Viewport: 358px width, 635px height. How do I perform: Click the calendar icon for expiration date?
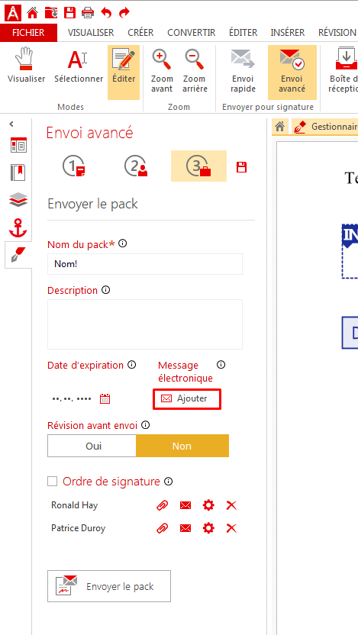(x=105, y=399)
